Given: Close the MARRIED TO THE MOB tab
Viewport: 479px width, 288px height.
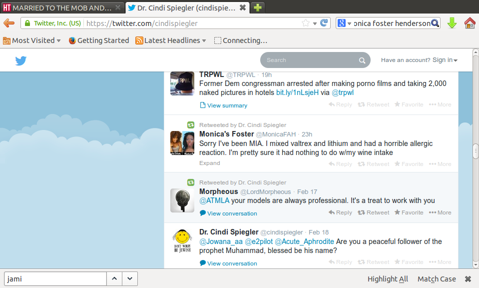Looking at the screenshot, I should (117, 7).
